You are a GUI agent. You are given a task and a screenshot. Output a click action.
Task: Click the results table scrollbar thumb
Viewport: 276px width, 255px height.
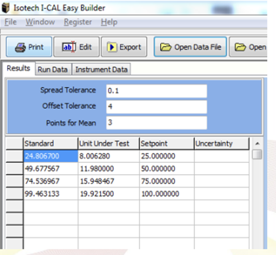[257, 154]
